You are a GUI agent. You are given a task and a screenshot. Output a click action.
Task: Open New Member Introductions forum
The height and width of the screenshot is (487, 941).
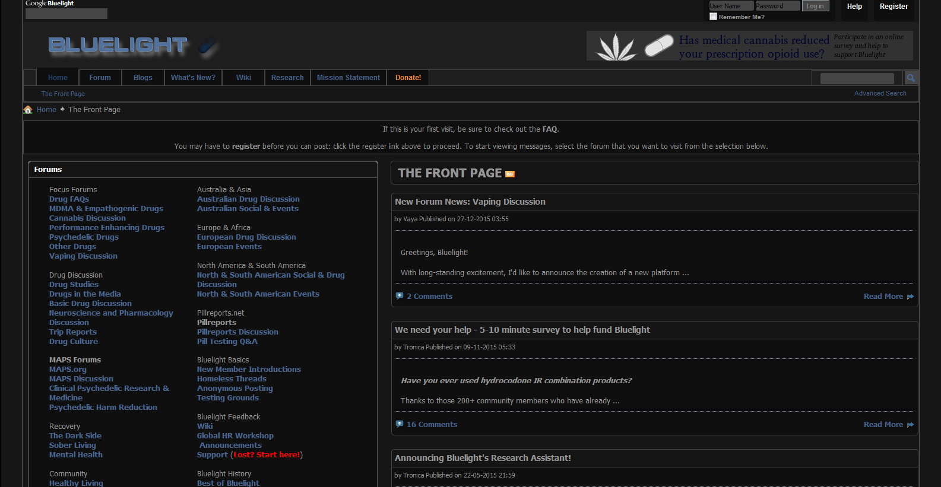coord(249,370)
